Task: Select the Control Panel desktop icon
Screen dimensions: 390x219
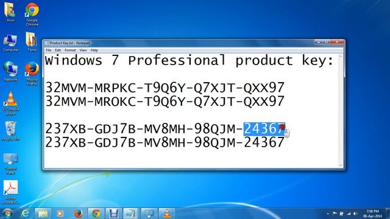Action: [x=10, y=164]
